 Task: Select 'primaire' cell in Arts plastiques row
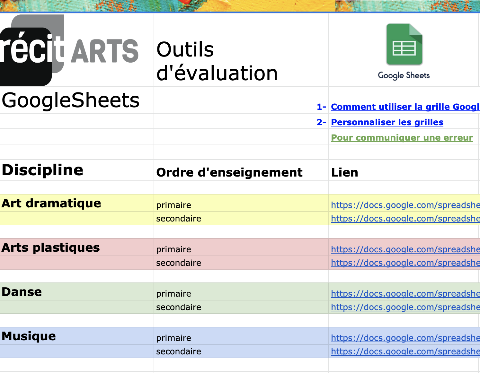[x=241, y=247]
